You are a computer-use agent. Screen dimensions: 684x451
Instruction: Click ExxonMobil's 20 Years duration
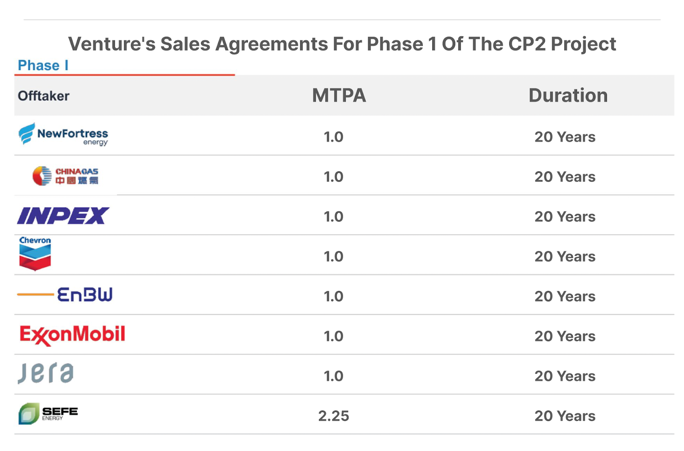pyautogui.click(x=565, y=336)
